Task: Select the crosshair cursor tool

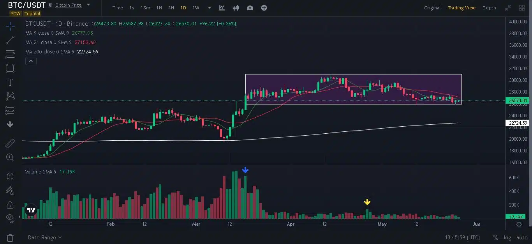Action: coord(10,26)
